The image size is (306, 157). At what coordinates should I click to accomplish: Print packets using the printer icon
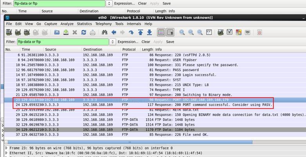click(x=93, y=32)
